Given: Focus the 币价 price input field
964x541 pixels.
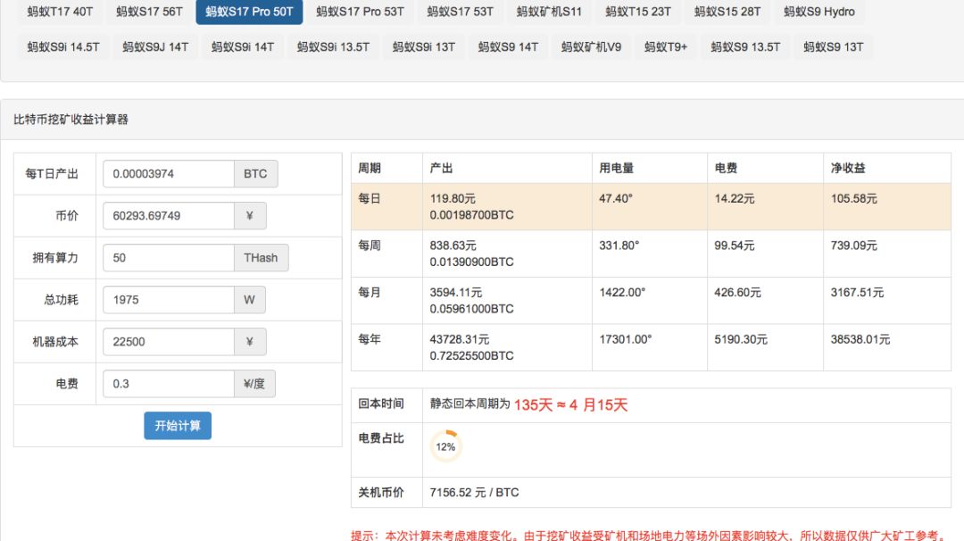Looking at the screenshot, I should (169, 216).
